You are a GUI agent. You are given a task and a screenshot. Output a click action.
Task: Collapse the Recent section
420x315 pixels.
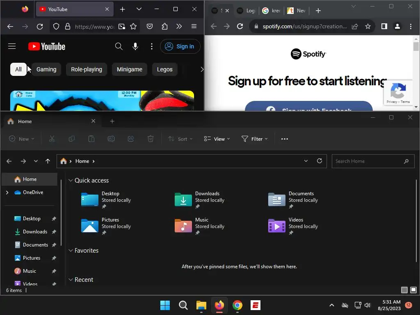(71, 280)
